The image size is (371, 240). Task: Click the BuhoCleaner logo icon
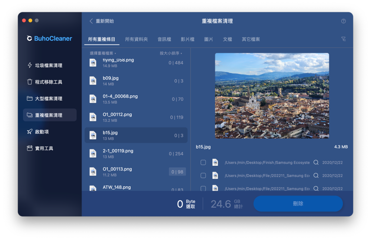(29, 38)
